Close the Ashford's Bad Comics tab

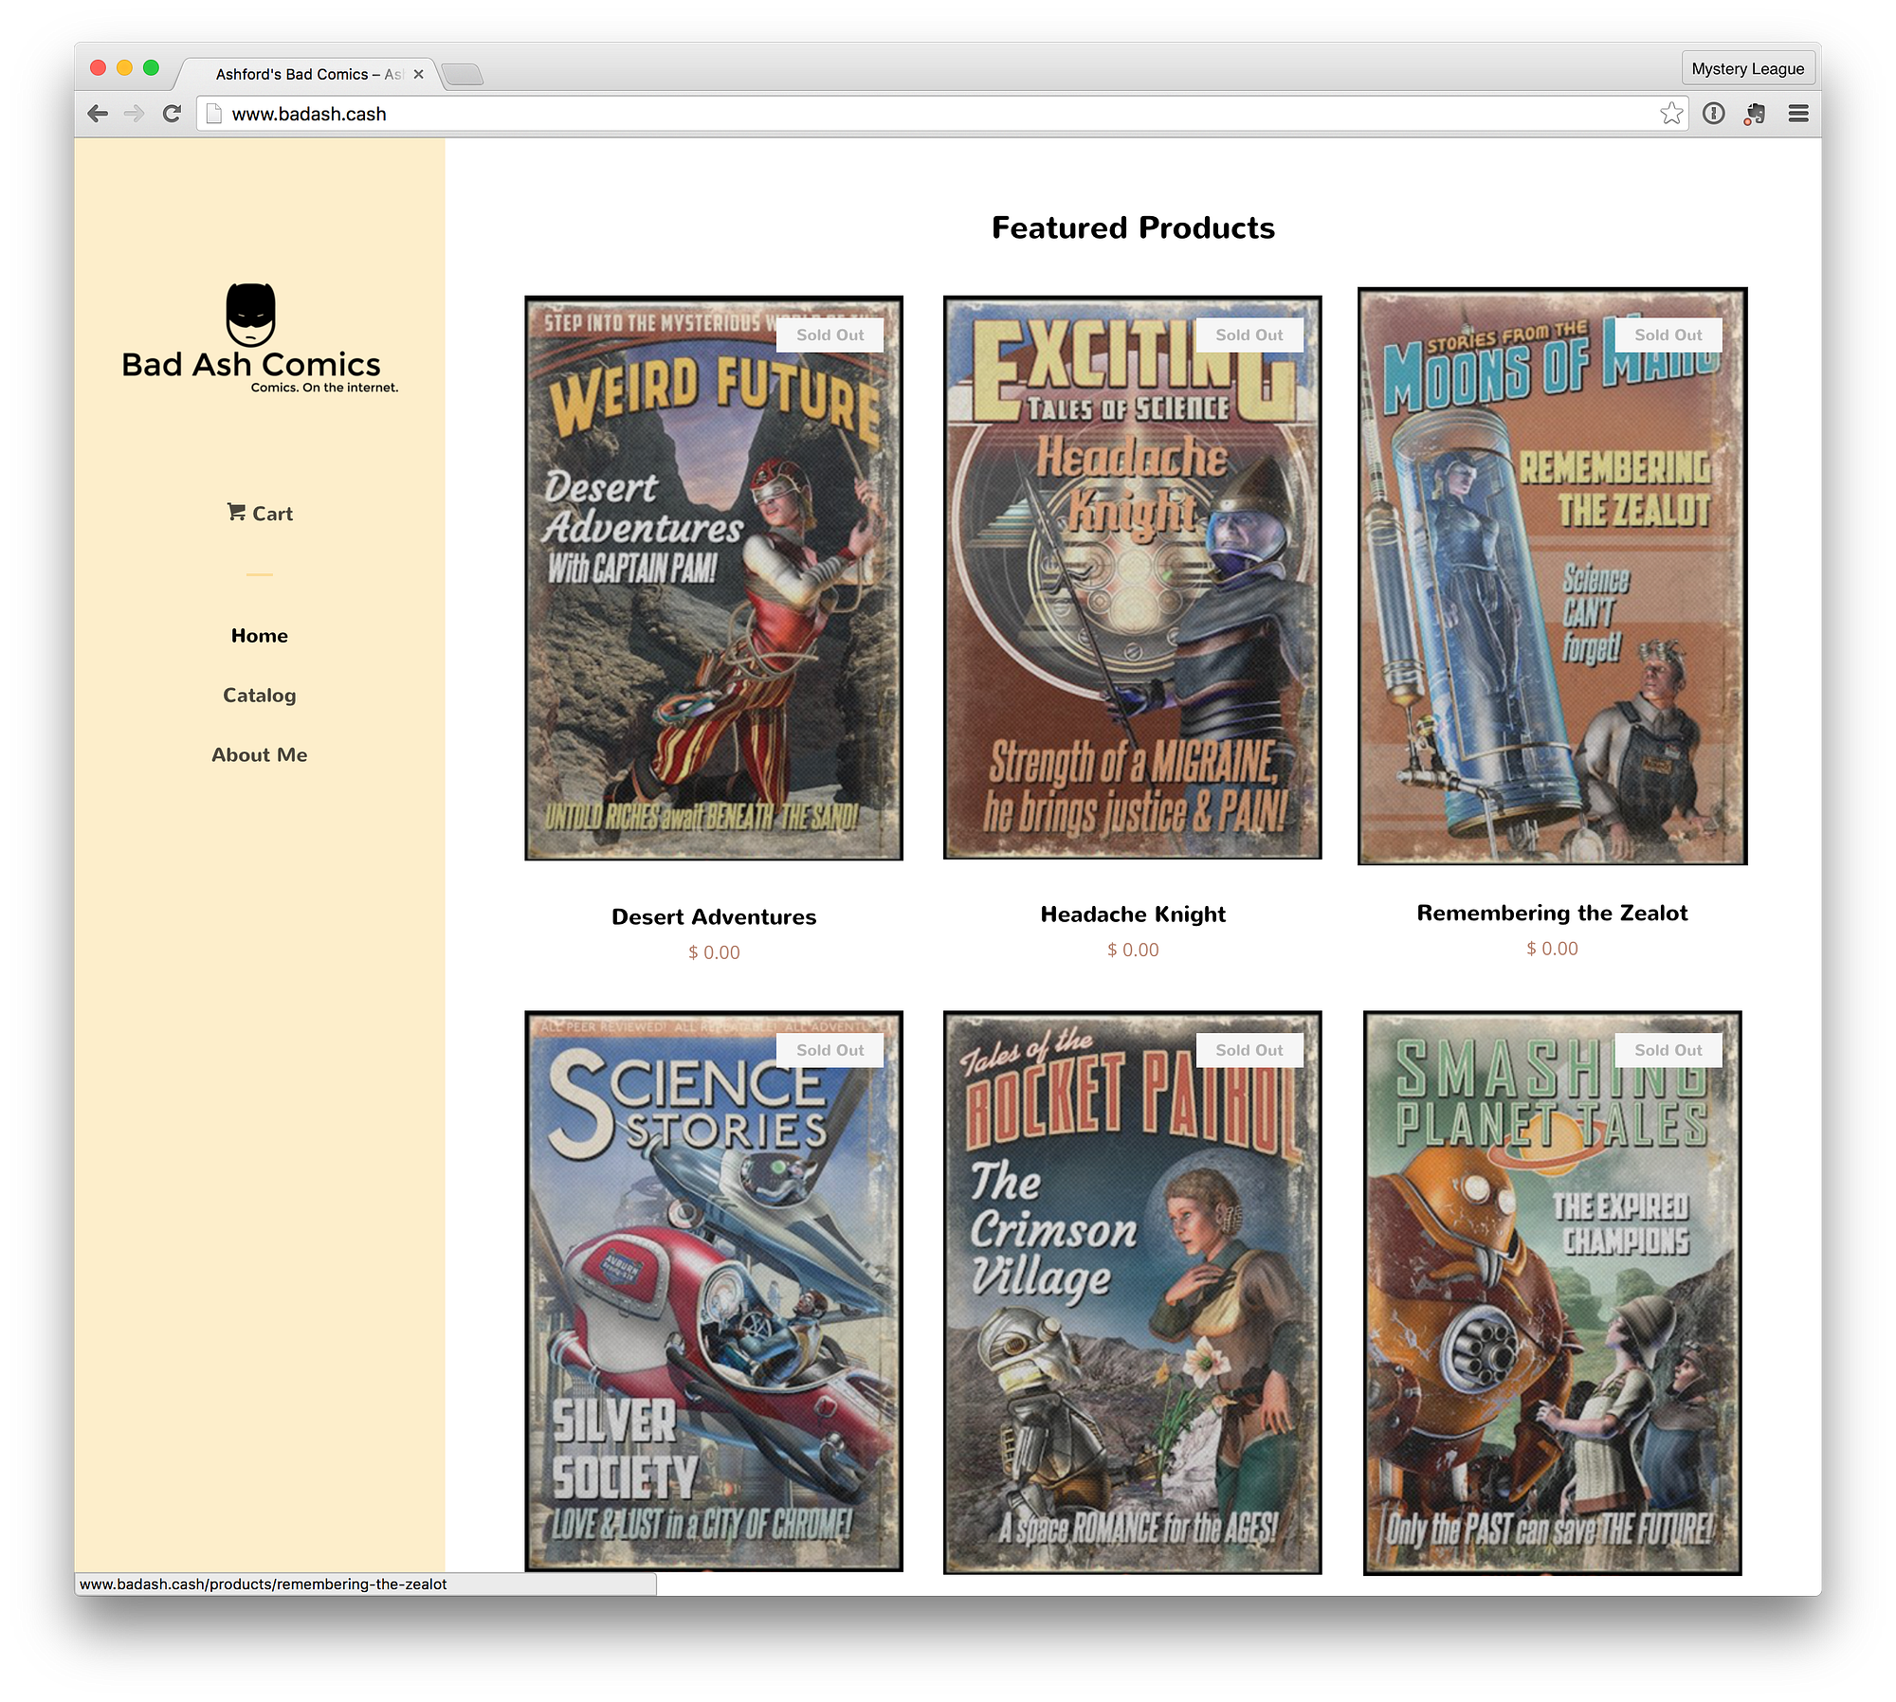[418, 74]
